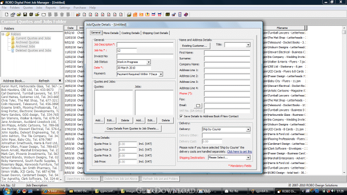This screenshot has height=195, width=347.
Task: Click the Date column header in job list
Action: pyautogui.click(x=71, y=28)
